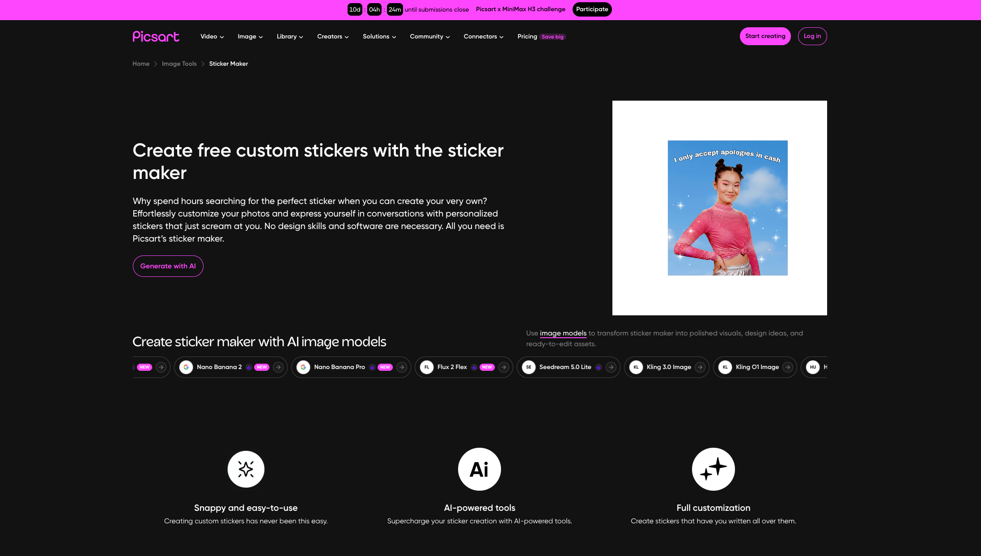Select the Flux 2 Flex model name

point(452,367)
